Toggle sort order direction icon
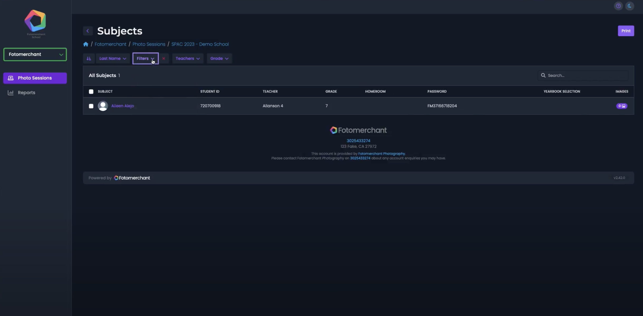Viewport: 643px width, 316px height. pos(89,58)
